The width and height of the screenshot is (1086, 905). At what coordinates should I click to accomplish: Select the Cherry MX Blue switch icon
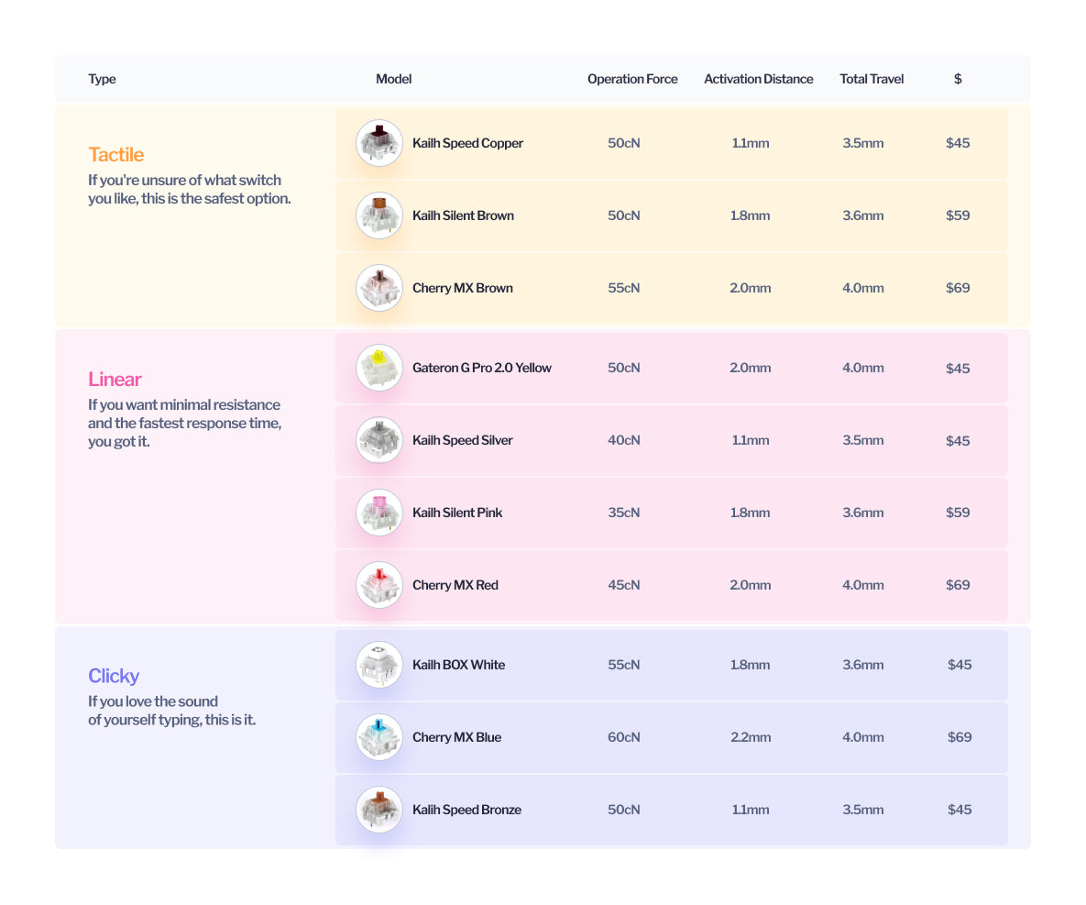click(378, 737)
